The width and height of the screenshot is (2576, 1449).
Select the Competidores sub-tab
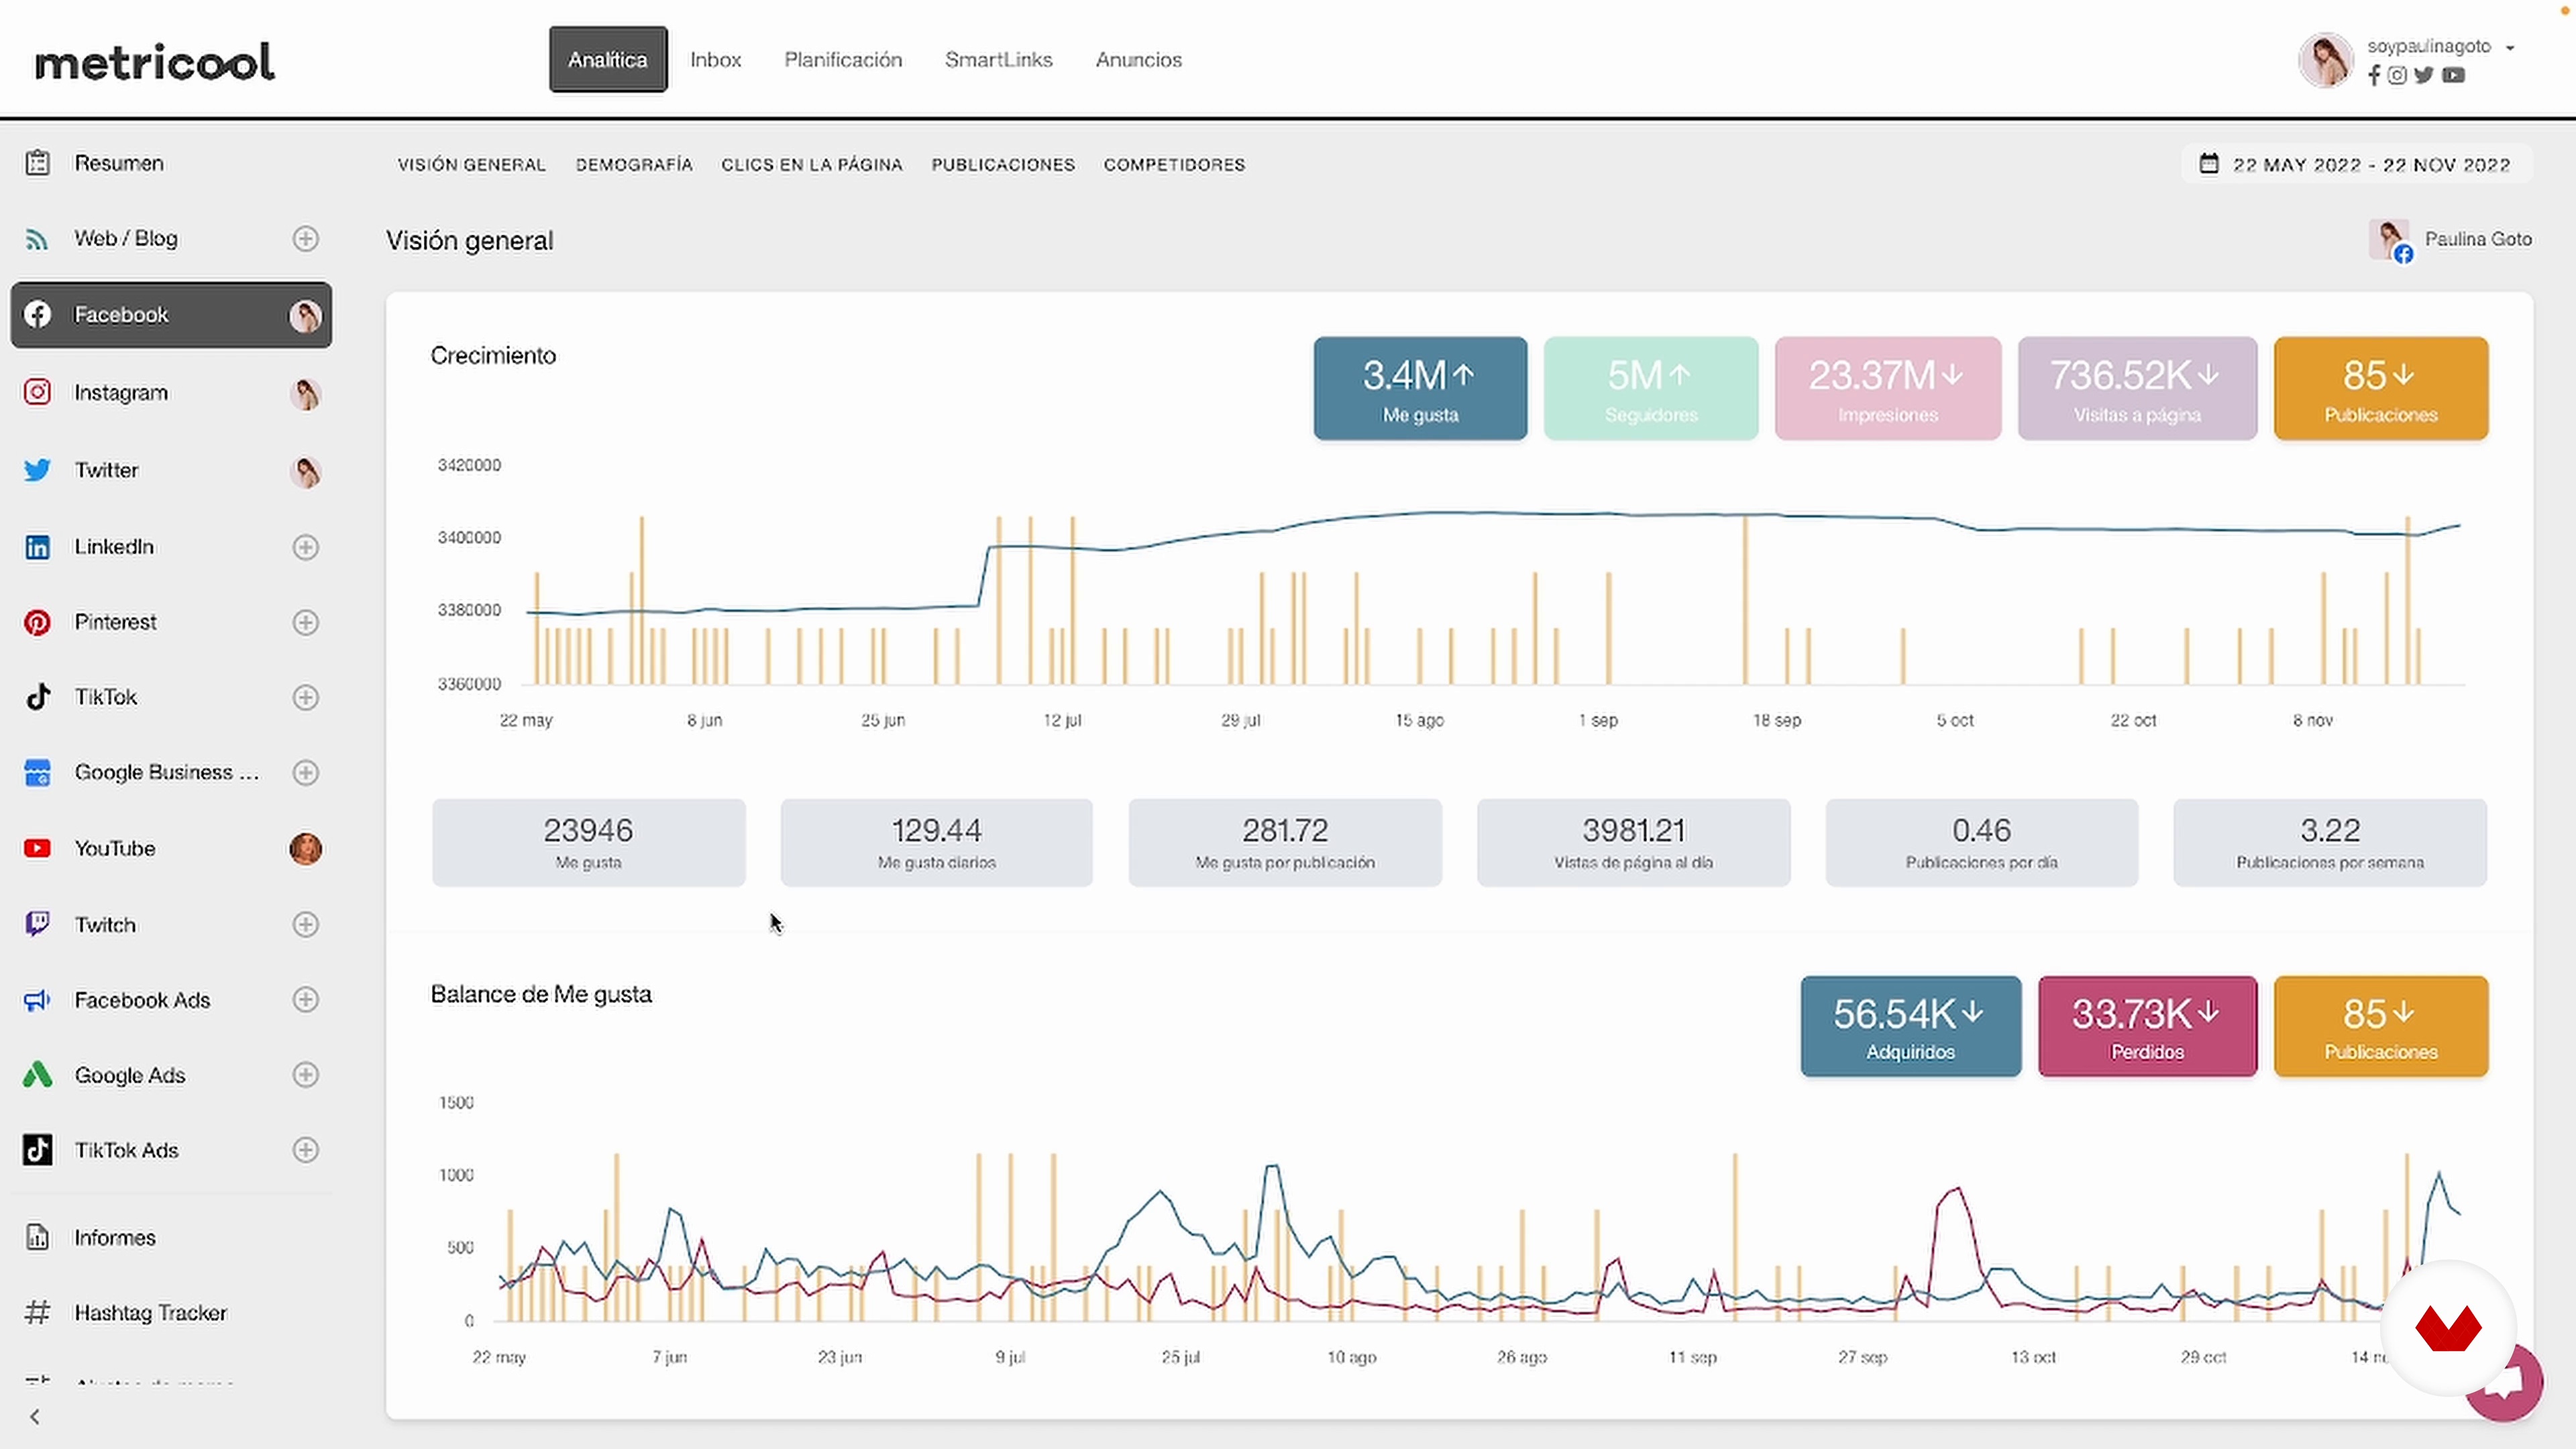pos(1174,165)
